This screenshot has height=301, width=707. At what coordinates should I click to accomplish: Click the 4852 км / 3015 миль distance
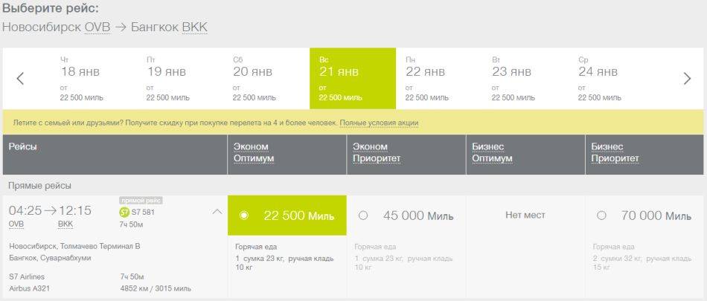pos(156,288)
